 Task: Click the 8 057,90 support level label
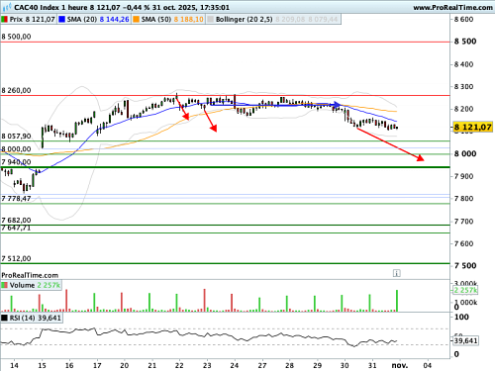[x=16, y=137]
